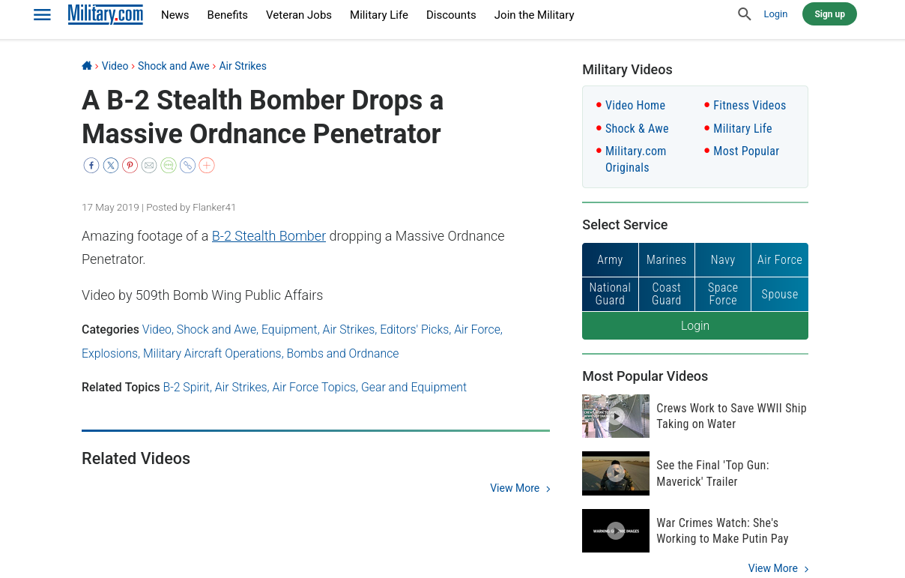This screenshot has height=578, width=905.
Task: Click the Login link in header
Action: [x=775, y=14]
